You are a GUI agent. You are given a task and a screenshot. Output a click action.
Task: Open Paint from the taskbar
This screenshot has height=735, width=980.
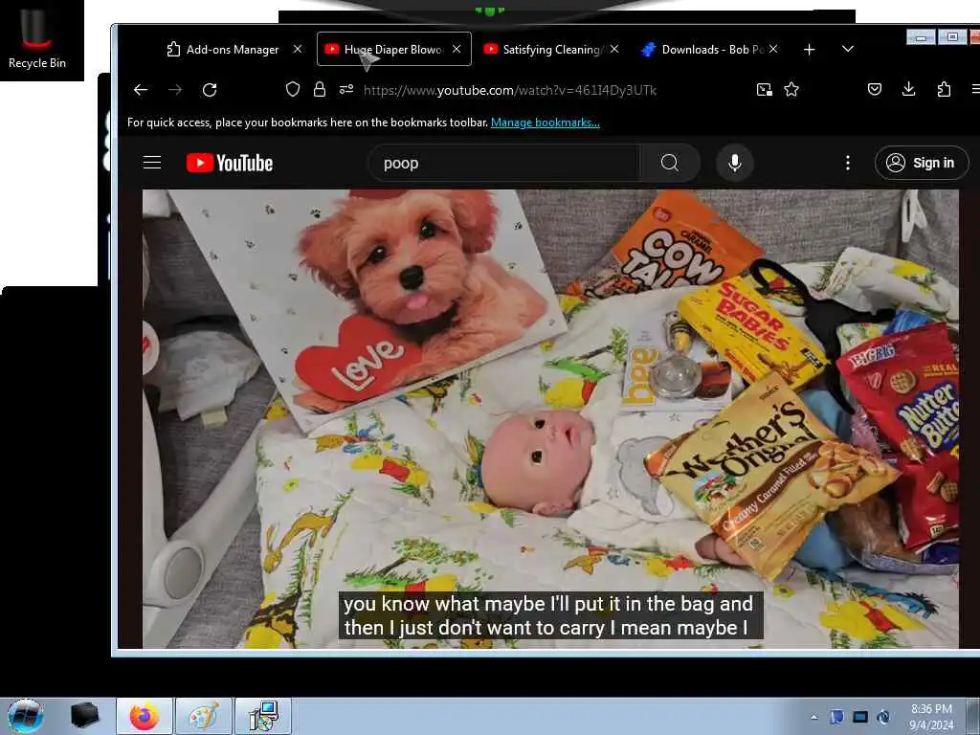pyautogui.click(x=204, y=716)
